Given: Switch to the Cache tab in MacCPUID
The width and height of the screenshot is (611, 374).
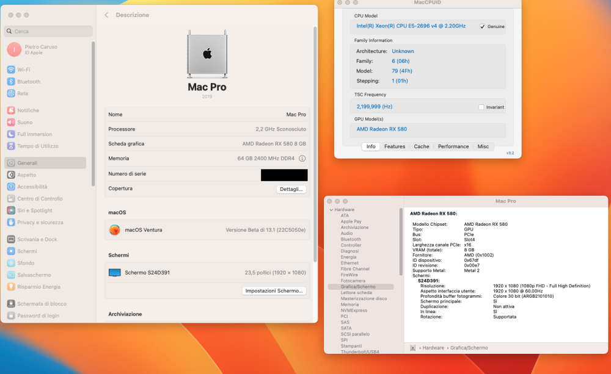Looking at the screenshot, I should click(x=421, y=146).
